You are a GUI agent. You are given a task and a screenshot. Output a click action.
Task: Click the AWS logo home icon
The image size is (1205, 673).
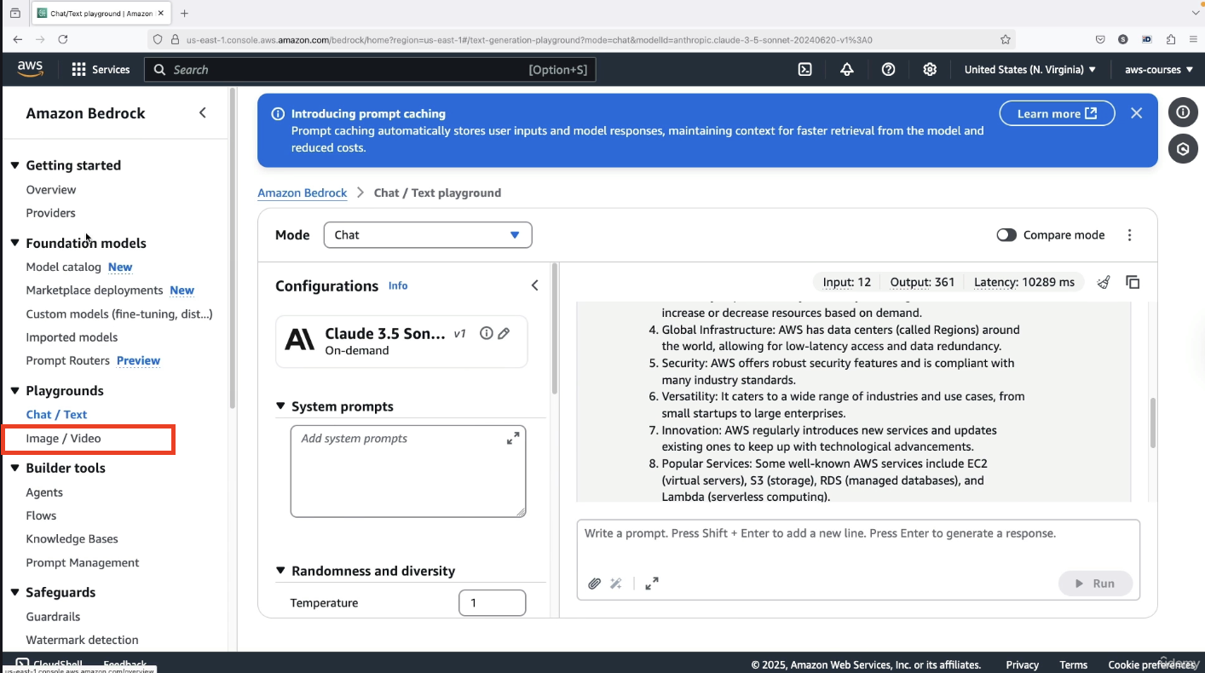[30, 69]
